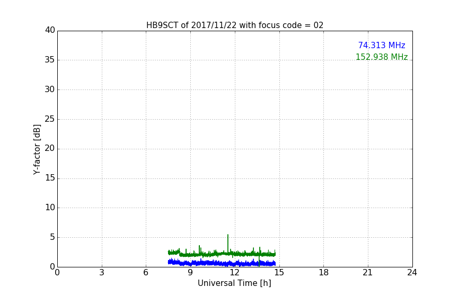Click the y-axis tick label 25
The width and height of the screenshot is (458, 305).
50,119
